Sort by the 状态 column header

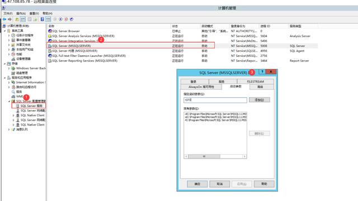coord(185,26)
